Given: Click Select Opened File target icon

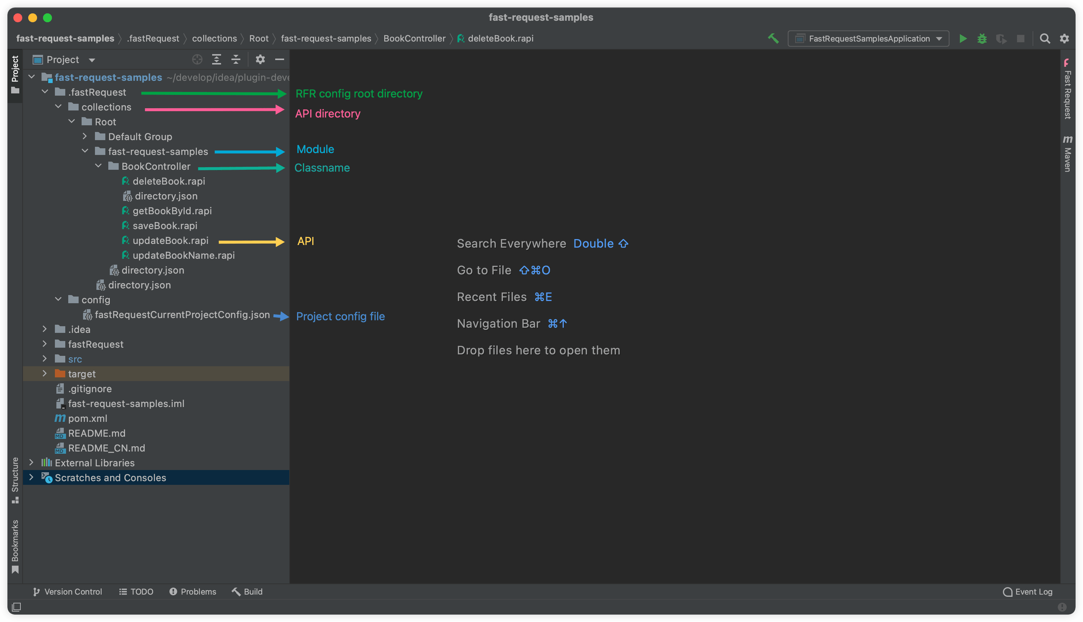Looking at the screenshot, I should point(197,59).
